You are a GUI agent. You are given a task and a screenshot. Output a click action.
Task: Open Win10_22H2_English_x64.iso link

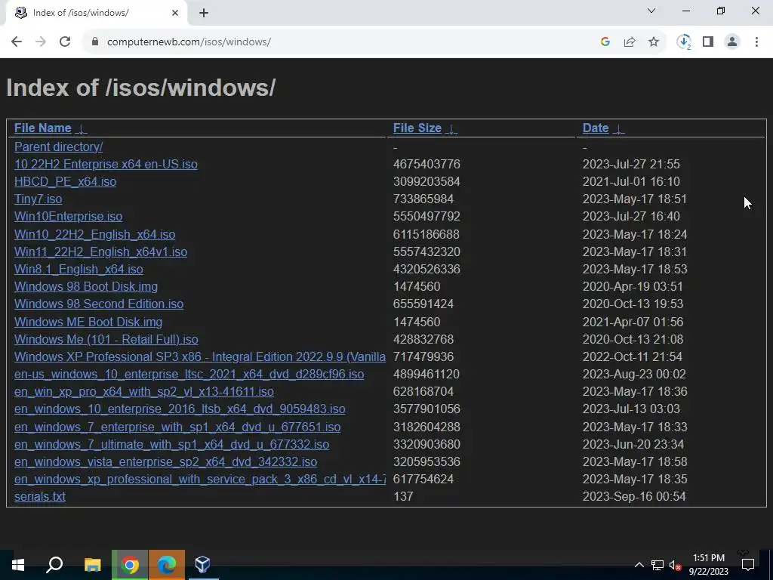[x=94, y=234]
